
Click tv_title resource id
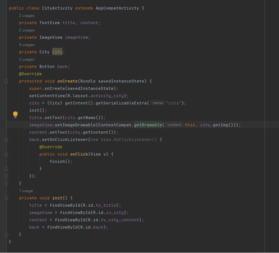pyautogui.click(x=106, y=205)
